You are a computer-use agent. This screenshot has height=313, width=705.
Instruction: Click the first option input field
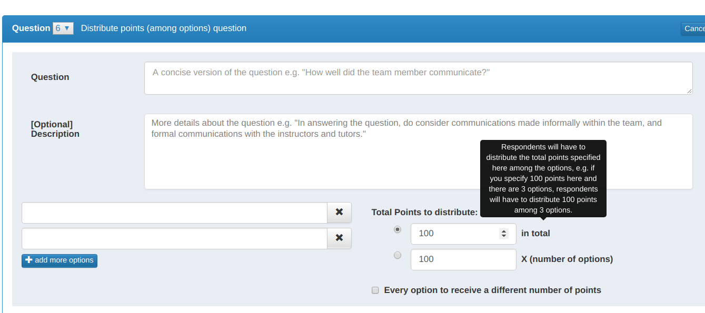point(175,213)
